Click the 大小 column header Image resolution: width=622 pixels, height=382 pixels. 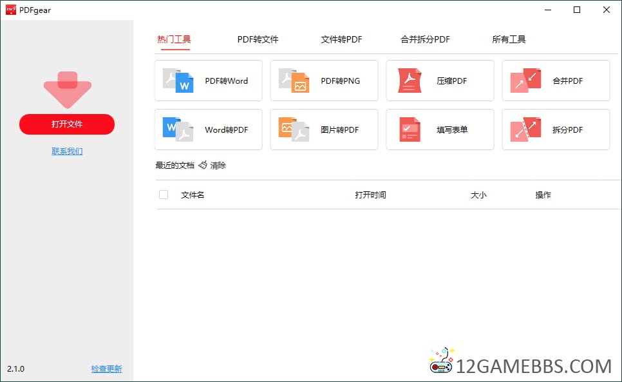click(x=478, y=195)
